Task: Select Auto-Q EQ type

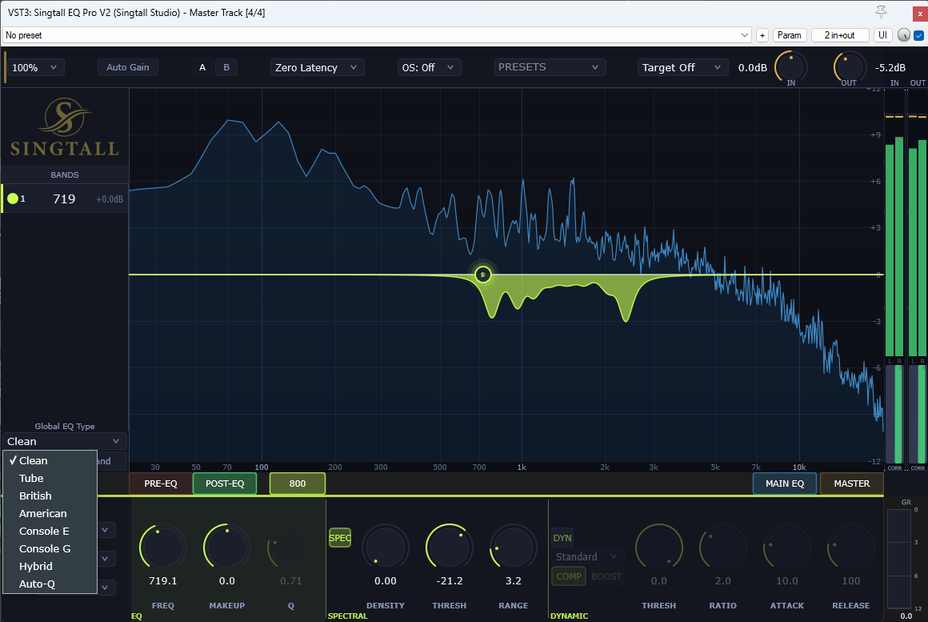Action: (x=50, y=584)
